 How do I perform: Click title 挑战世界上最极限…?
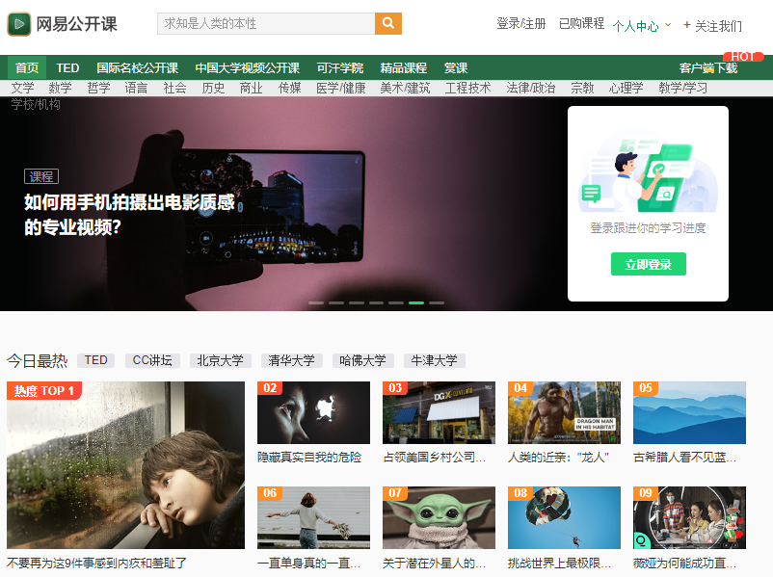[x=560, y=563]
